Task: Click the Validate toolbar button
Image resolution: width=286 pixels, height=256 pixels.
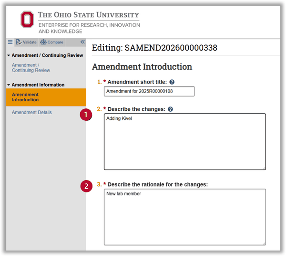Action: [26, 42]
